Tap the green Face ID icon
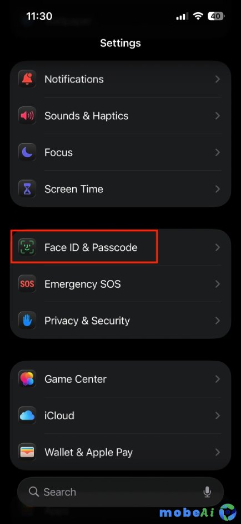 27,248
